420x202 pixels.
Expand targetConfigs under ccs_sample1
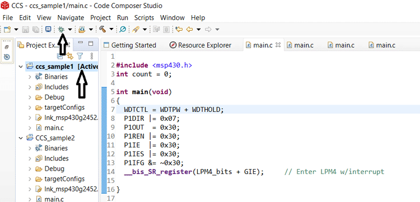coord(30,107)
